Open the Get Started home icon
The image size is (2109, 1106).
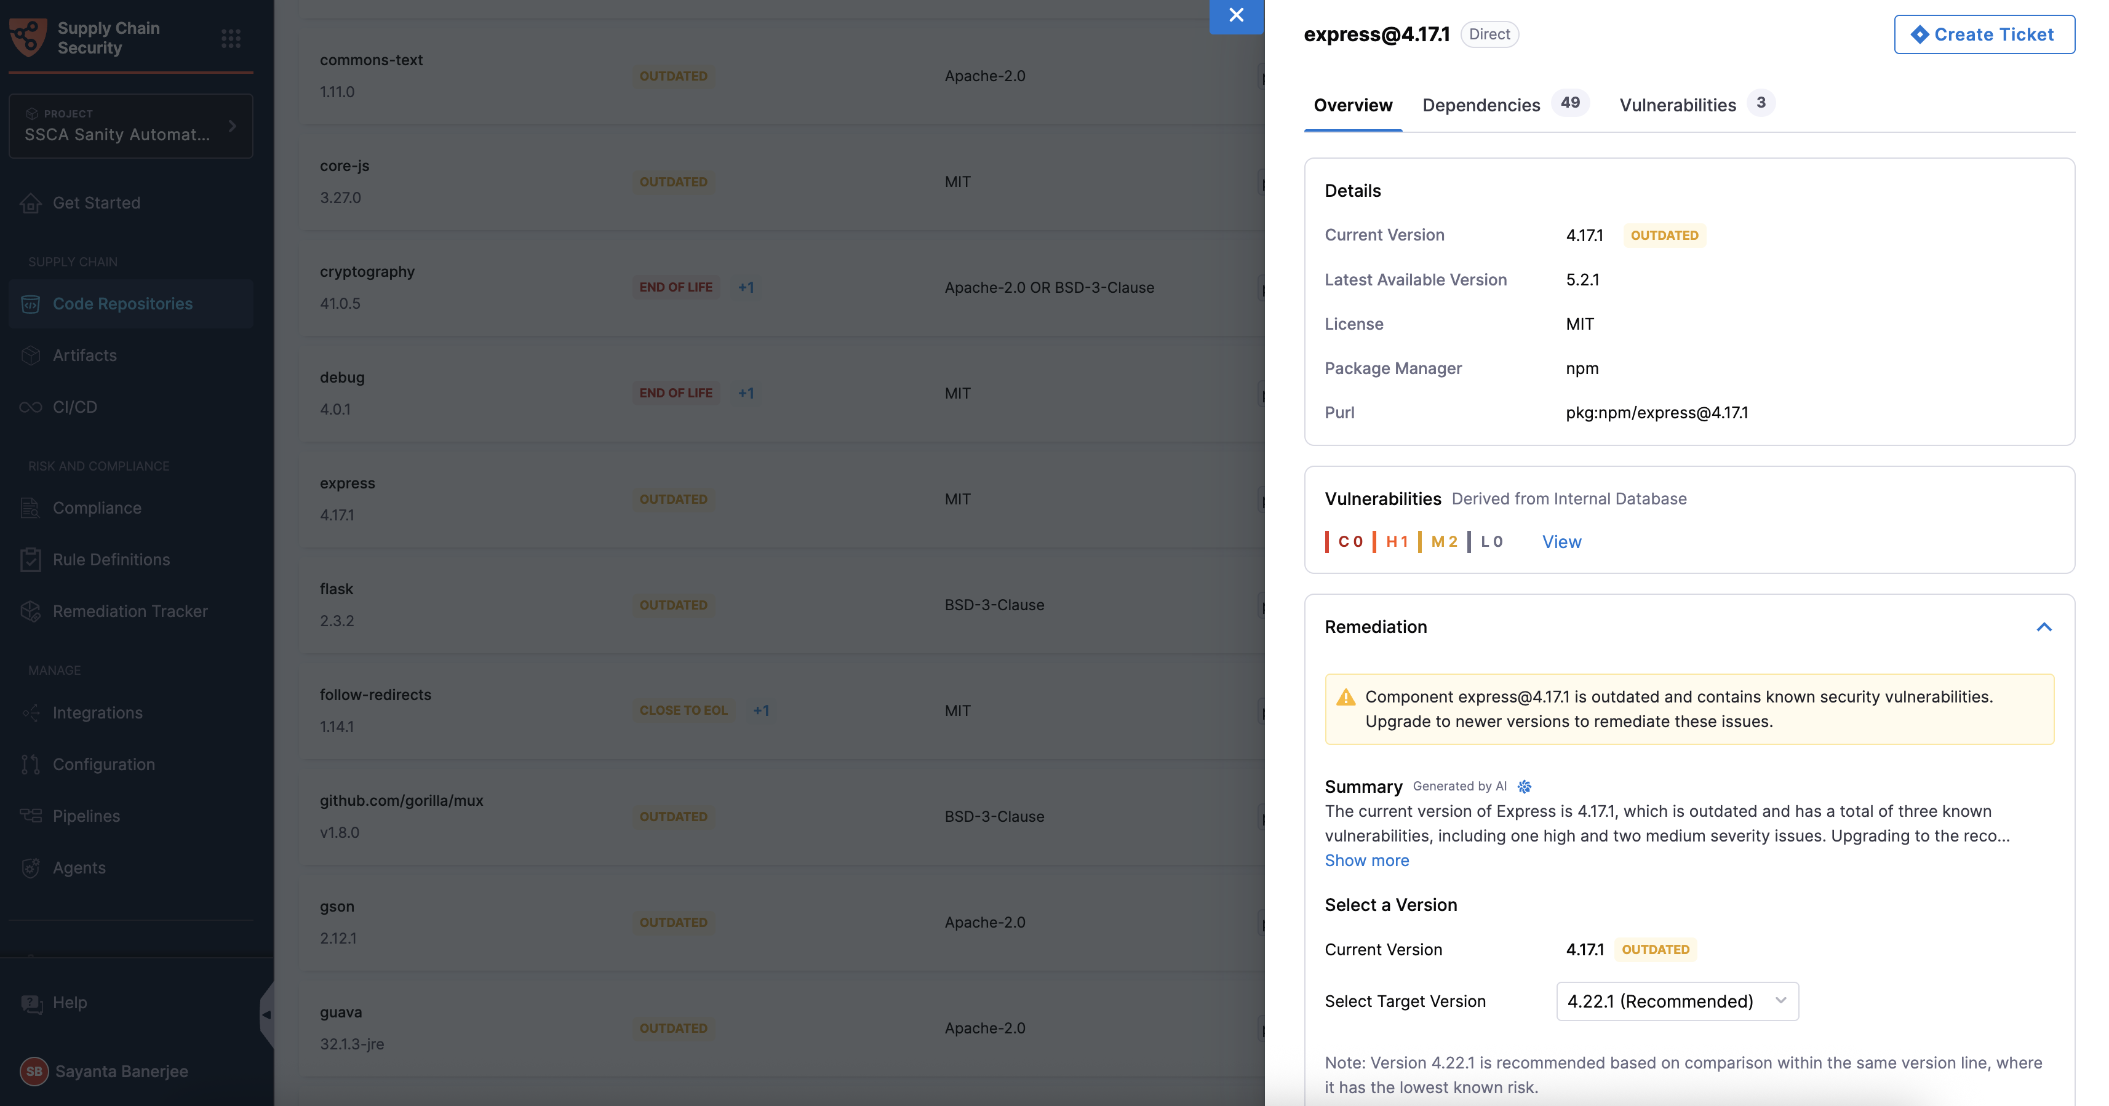tap(31, 203)
